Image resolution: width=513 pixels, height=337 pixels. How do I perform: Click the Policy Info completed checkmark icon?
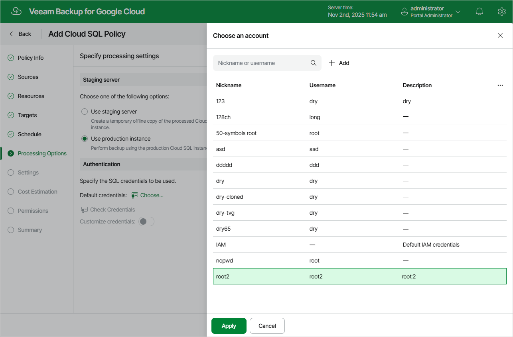point(11,58)
